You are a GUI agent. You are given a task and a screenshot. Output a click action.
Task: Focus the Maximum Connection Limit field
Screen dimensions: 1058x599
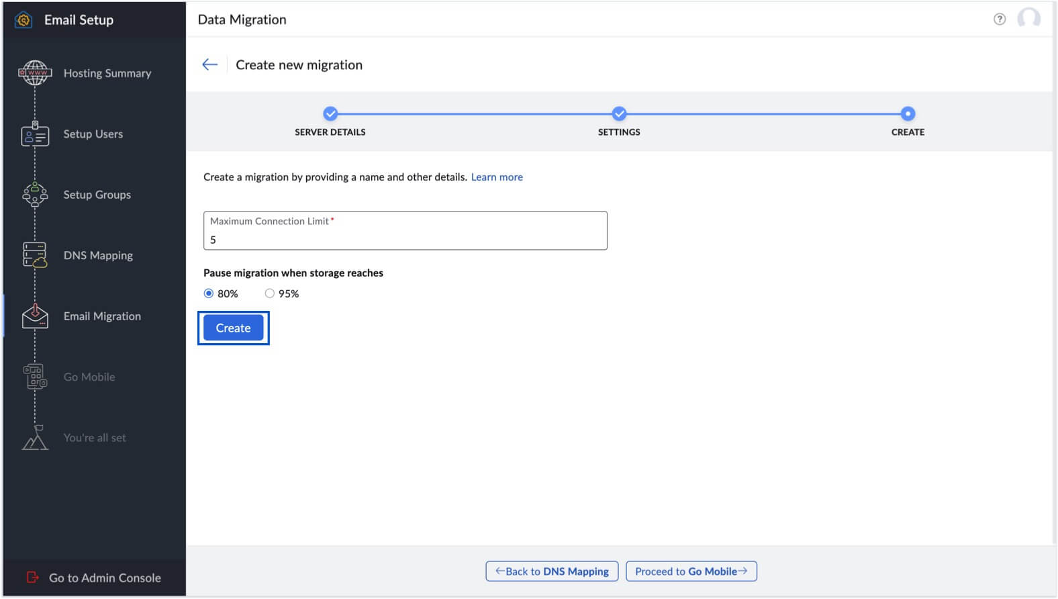405,239
